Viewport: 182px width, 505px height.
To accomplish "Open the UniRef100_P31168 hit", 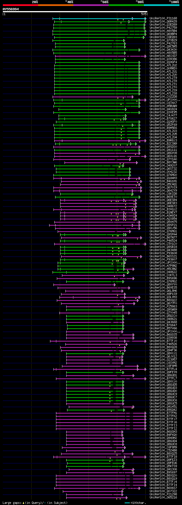I will tap(163, 19).
